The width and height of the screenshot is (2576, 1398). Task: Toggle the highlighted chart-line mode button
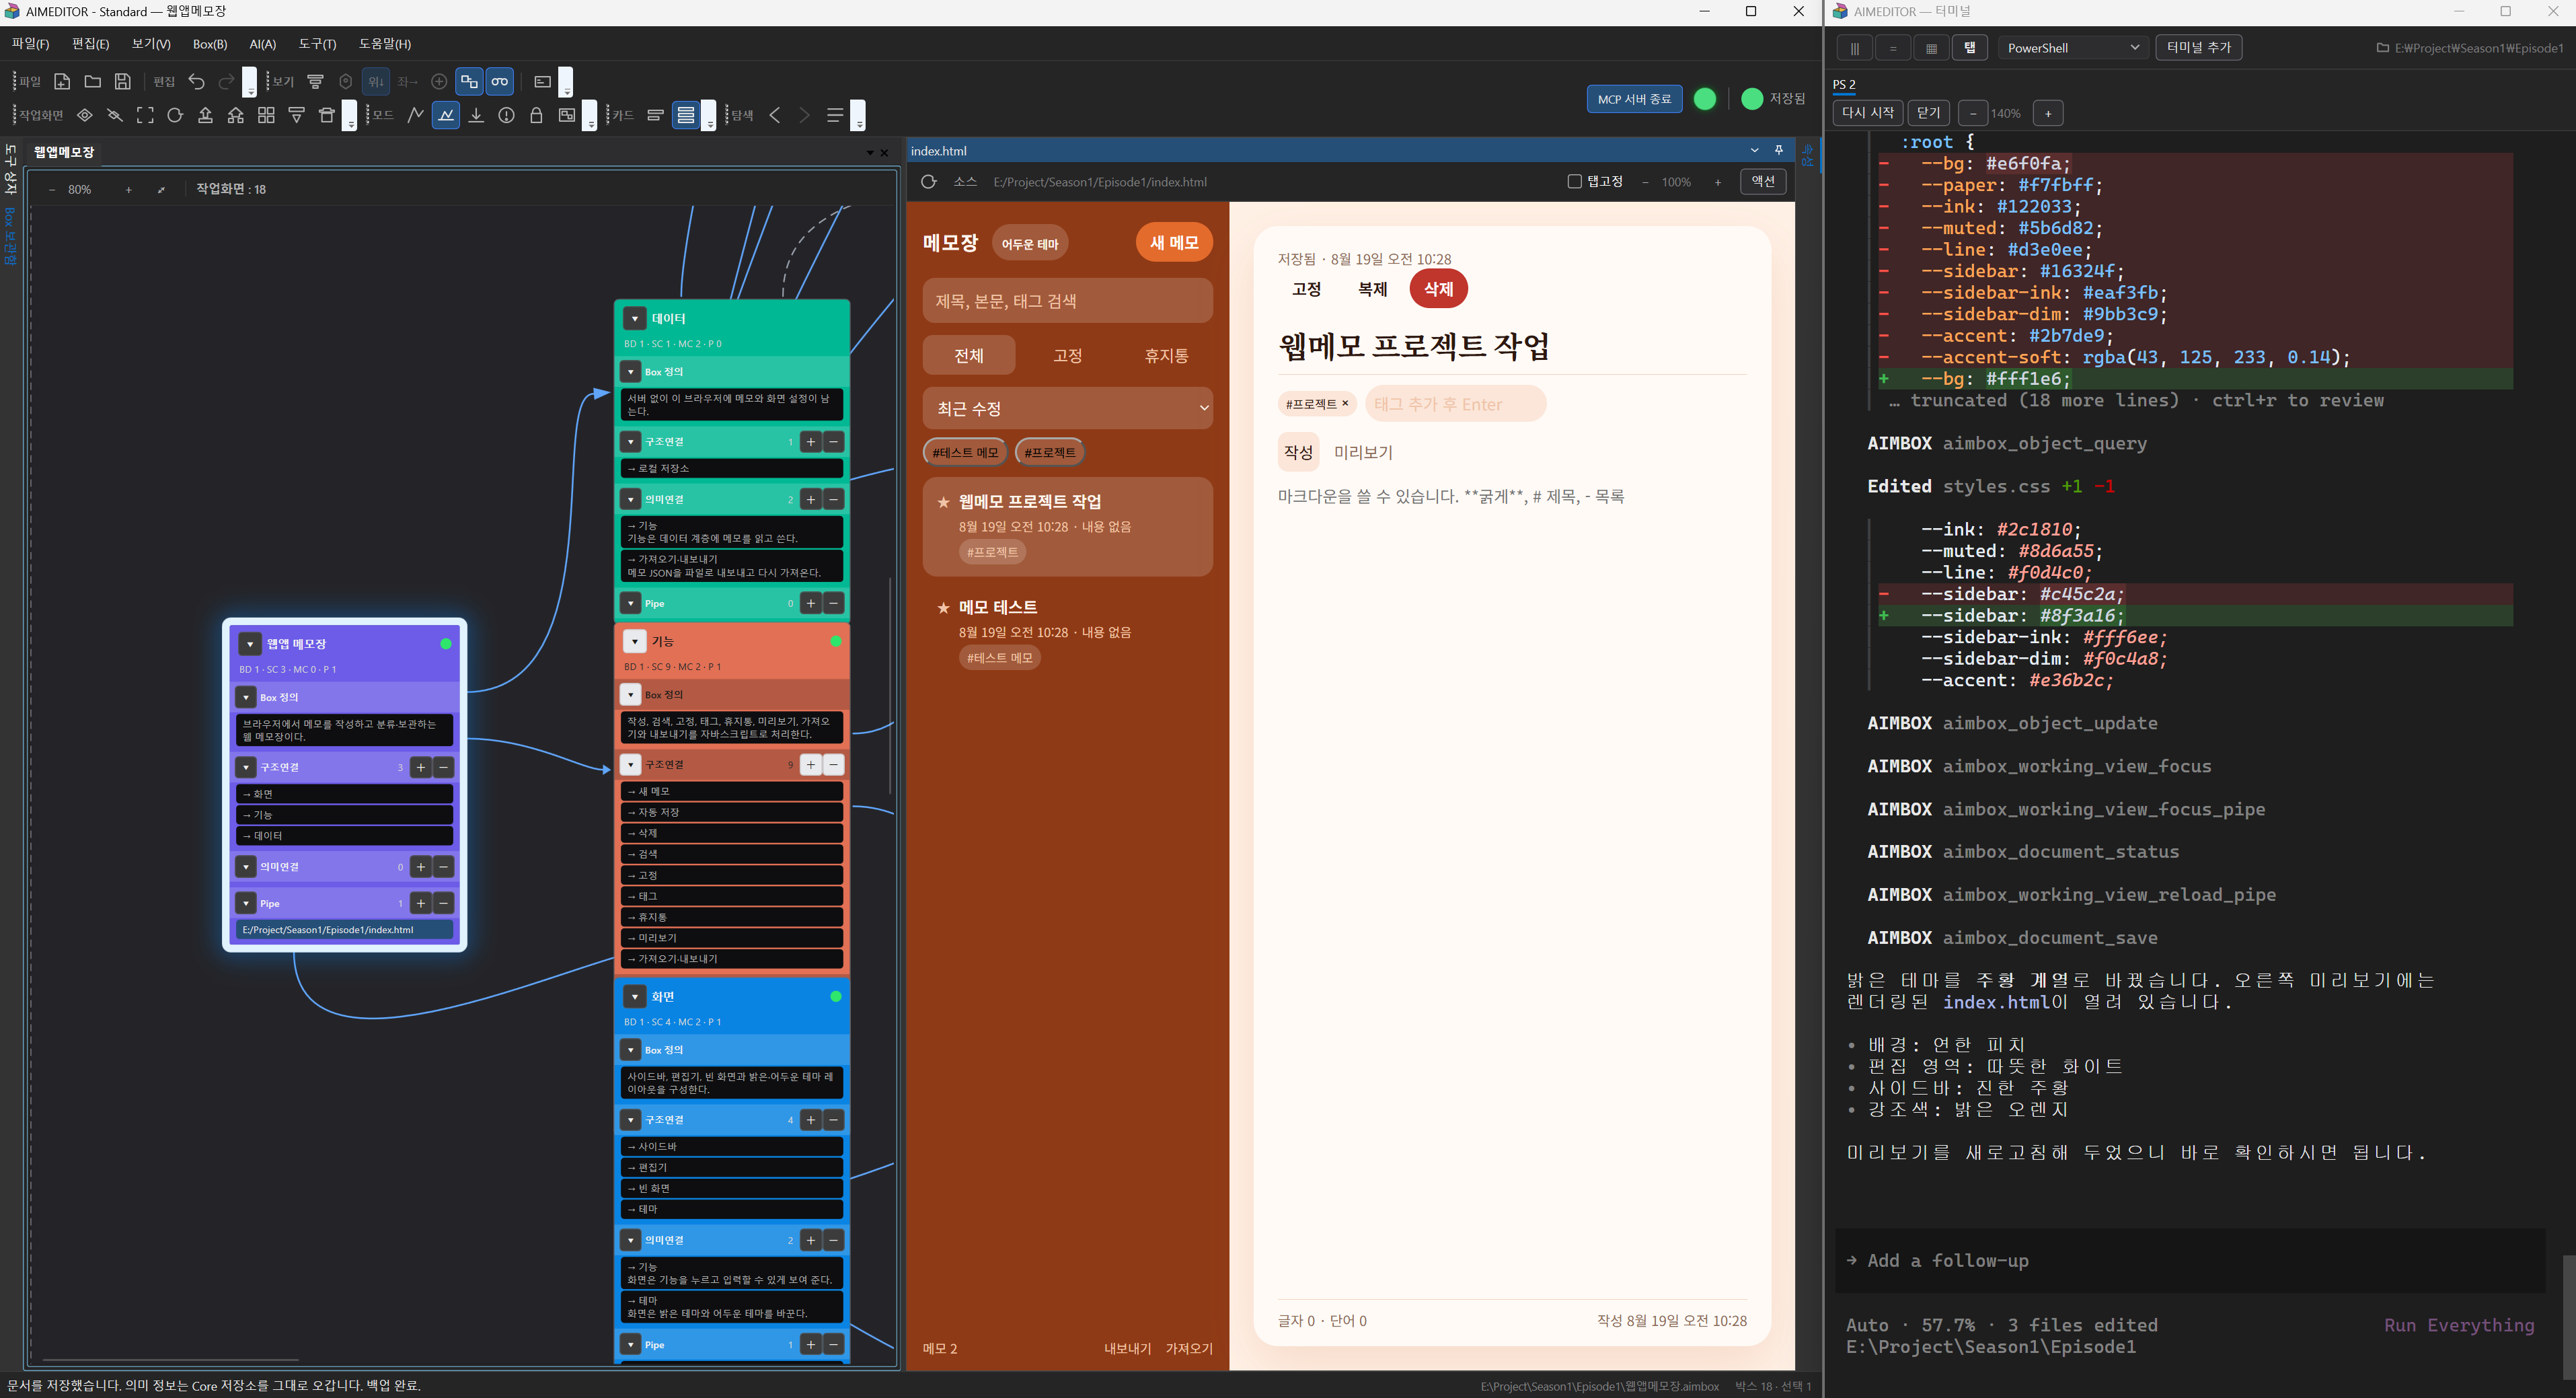[x=446, y=115]
